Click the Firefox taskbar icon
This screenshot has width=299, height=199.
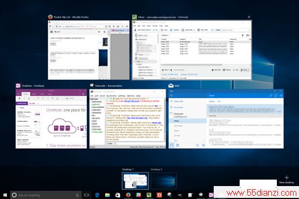(x=128, y=195)
